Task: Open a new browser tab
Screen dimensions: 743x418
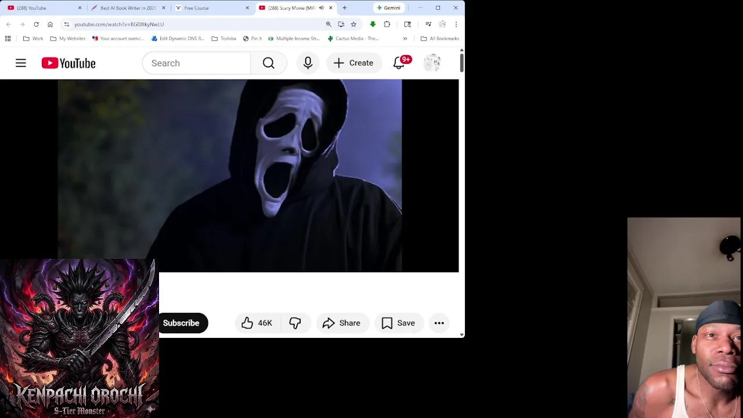Action: click(x=345, y=8)
